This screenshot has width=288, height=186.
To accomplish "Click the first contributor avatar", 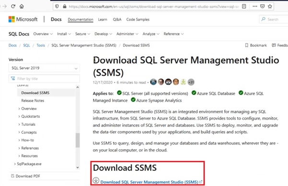I will [153, 82].
